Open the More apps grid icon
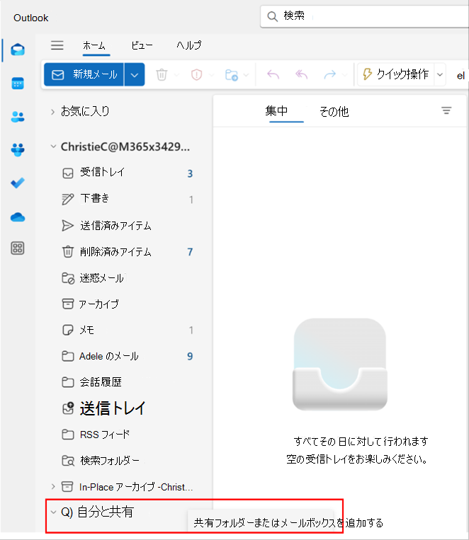 (18, 248)
